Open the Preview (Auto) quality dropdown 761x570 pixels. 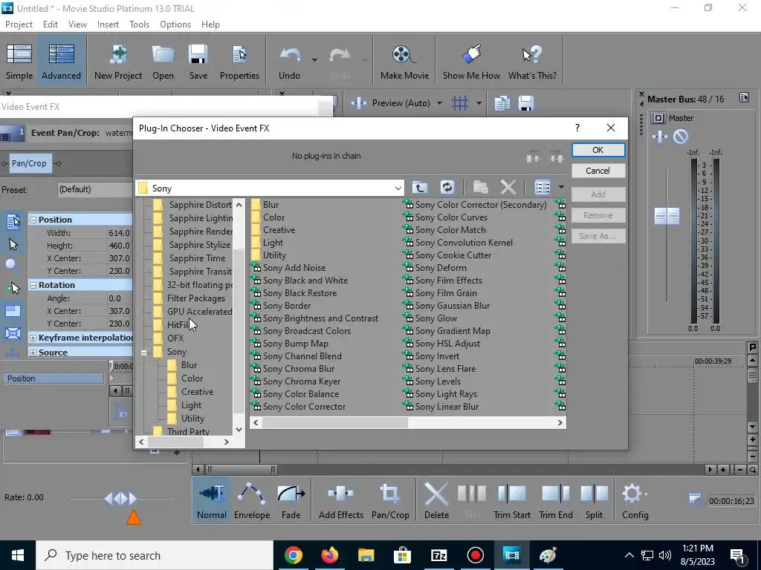tap(439, 102)
